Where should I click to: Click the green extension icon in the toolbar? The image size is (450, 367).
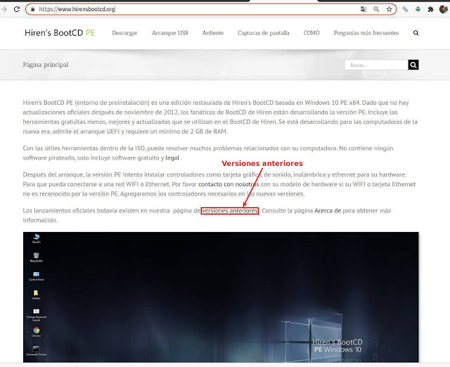418,9
